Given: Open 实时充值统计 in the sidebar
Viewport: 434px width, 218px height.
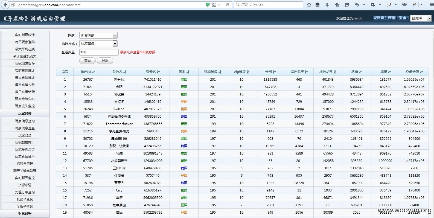Looking at the screenshot, I should [x=25, y=71].
